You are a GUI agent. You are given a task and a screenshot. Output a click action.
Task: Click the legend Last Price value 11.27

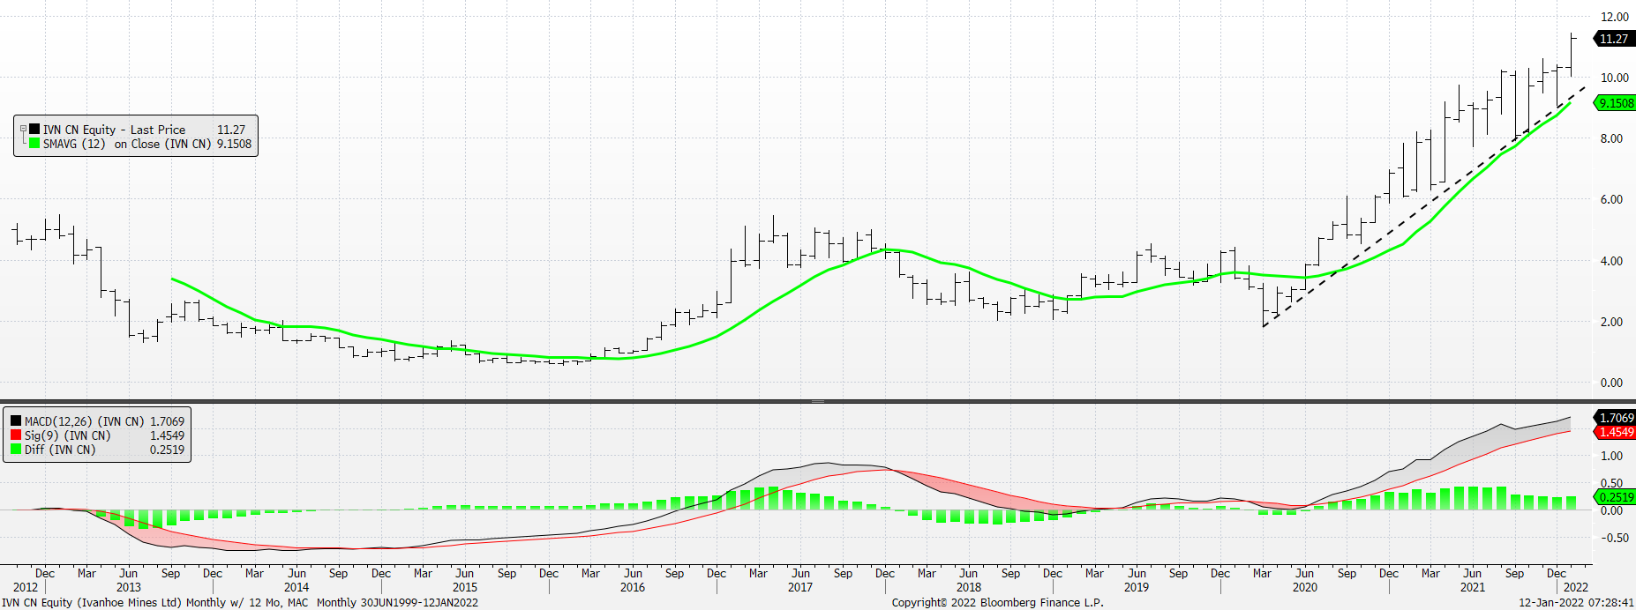tap(231, 130)
